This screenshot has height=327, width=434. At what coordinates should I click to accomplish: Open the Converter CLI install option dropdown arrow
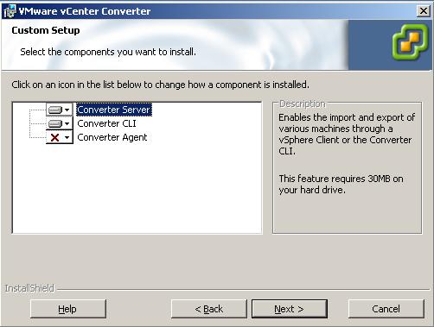pyautogui.click(x=67, y=123)
